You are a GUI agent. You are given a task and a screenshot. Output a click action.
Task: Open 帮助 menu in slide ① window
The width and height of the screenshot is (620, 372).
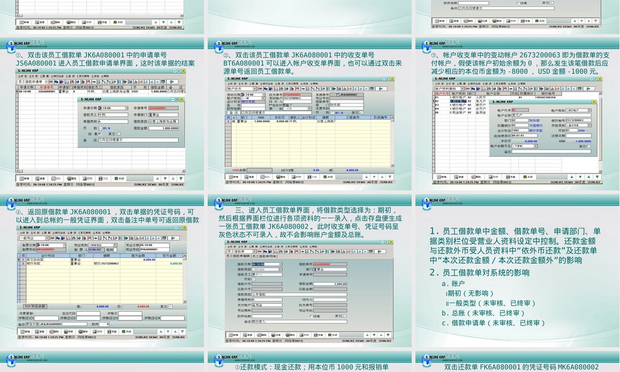click(105, 76)
